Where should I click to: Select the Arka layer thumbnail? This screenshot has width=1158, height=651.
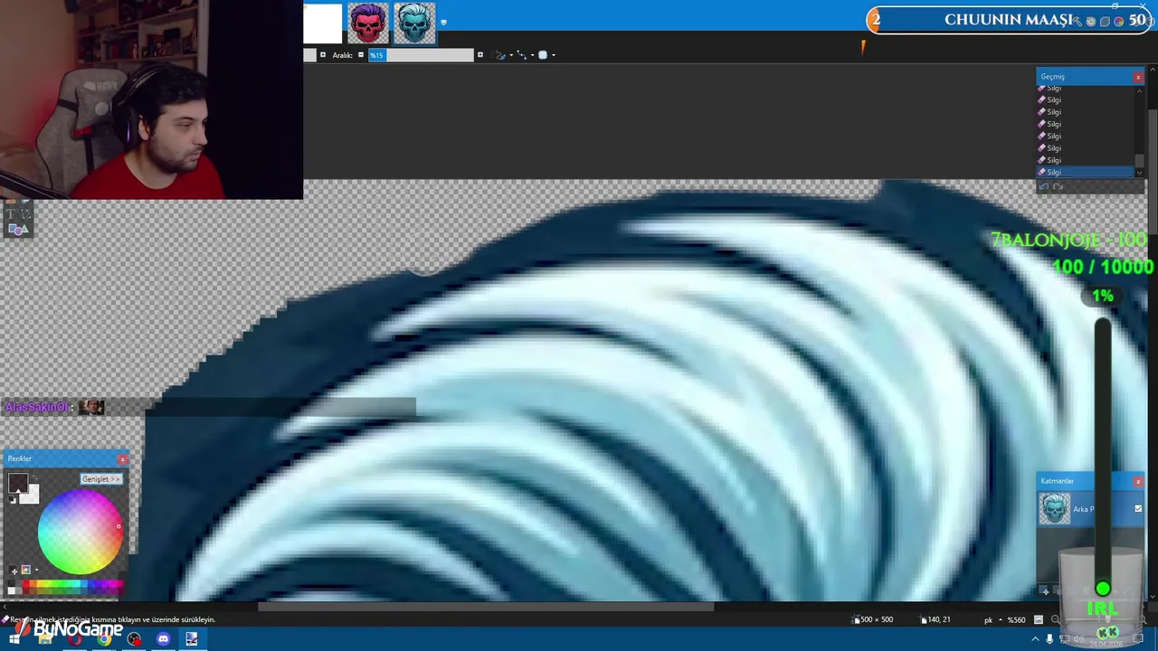click(x=1054, y=509)
